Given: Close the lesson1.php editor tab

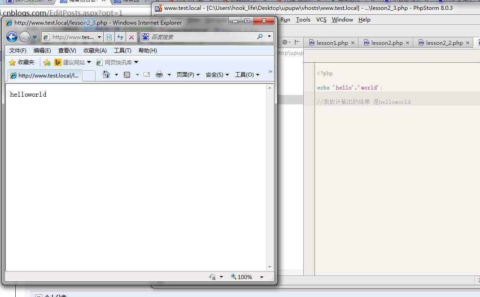Looking at the screenshot, I should coord(353,43).
